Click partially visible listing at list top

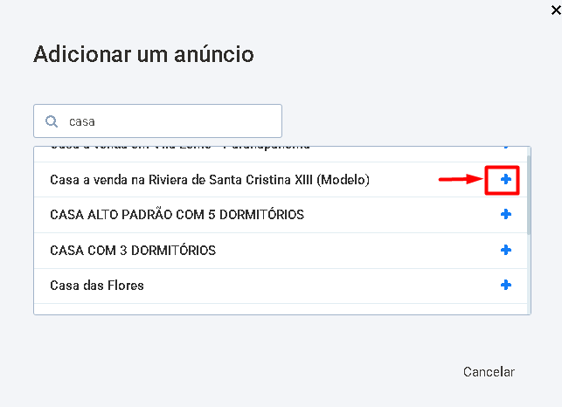point(281,154)
